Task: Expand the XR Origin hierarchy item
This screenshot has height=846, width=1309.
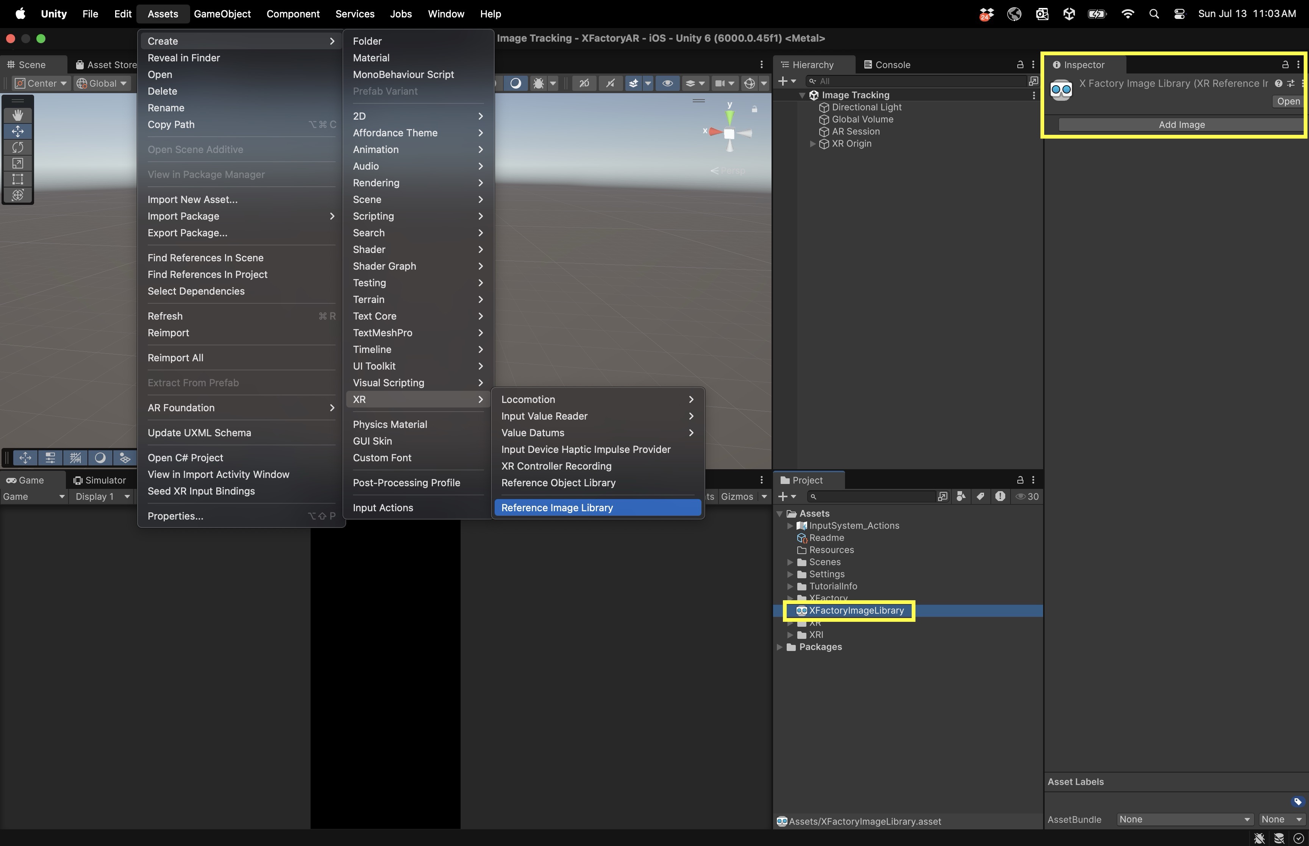Action: point(812,144)
